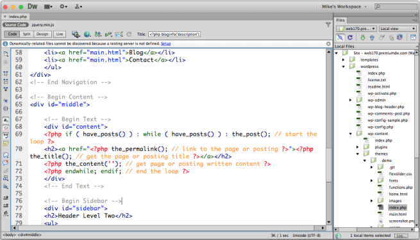Open the Multiscreen preview icon
Screen dimensions: 420x240
coord(76,34)
